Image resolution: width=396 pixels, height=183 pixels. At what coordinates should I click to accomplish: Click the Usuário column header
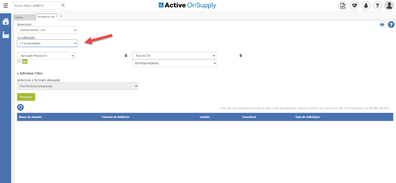point(204,117)
